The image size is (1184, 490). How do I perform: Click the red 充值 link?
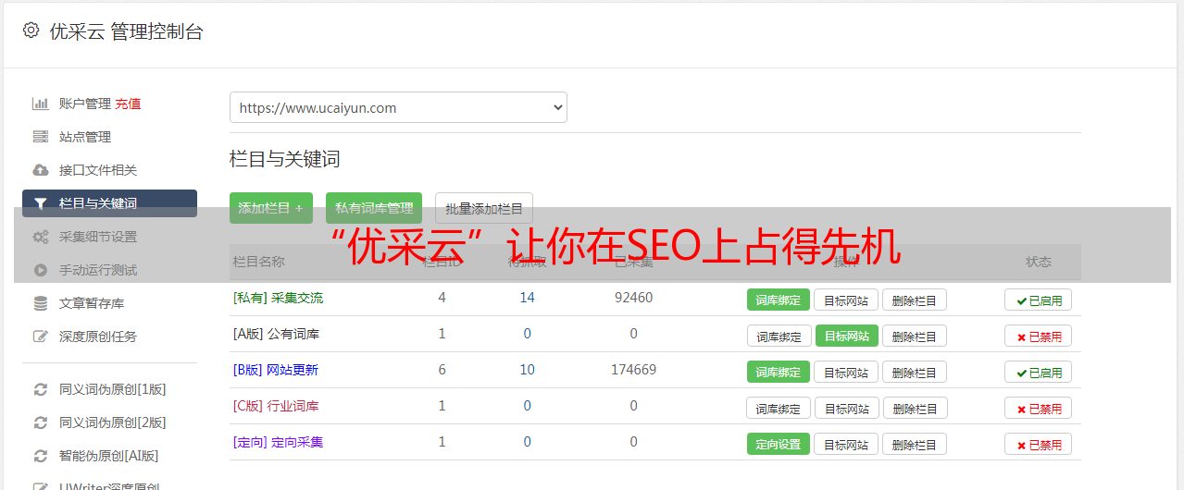pyautogui.click(x=128, y=104)
